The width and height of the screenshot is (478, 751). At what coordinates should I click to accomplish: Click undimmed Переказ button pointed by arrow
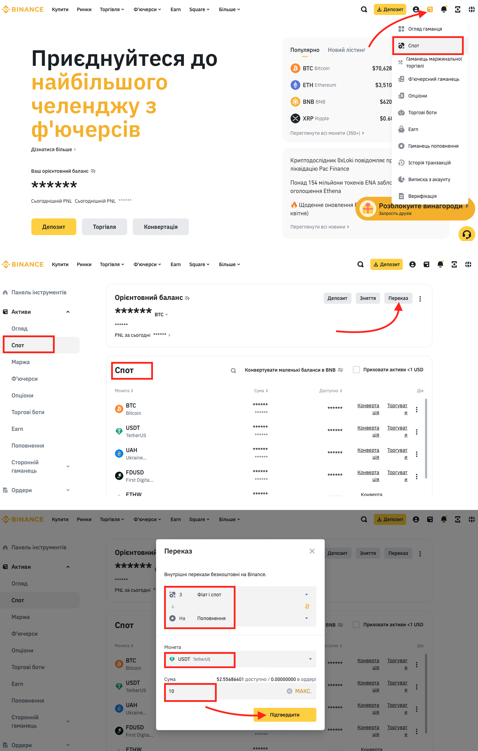[398, 298]
